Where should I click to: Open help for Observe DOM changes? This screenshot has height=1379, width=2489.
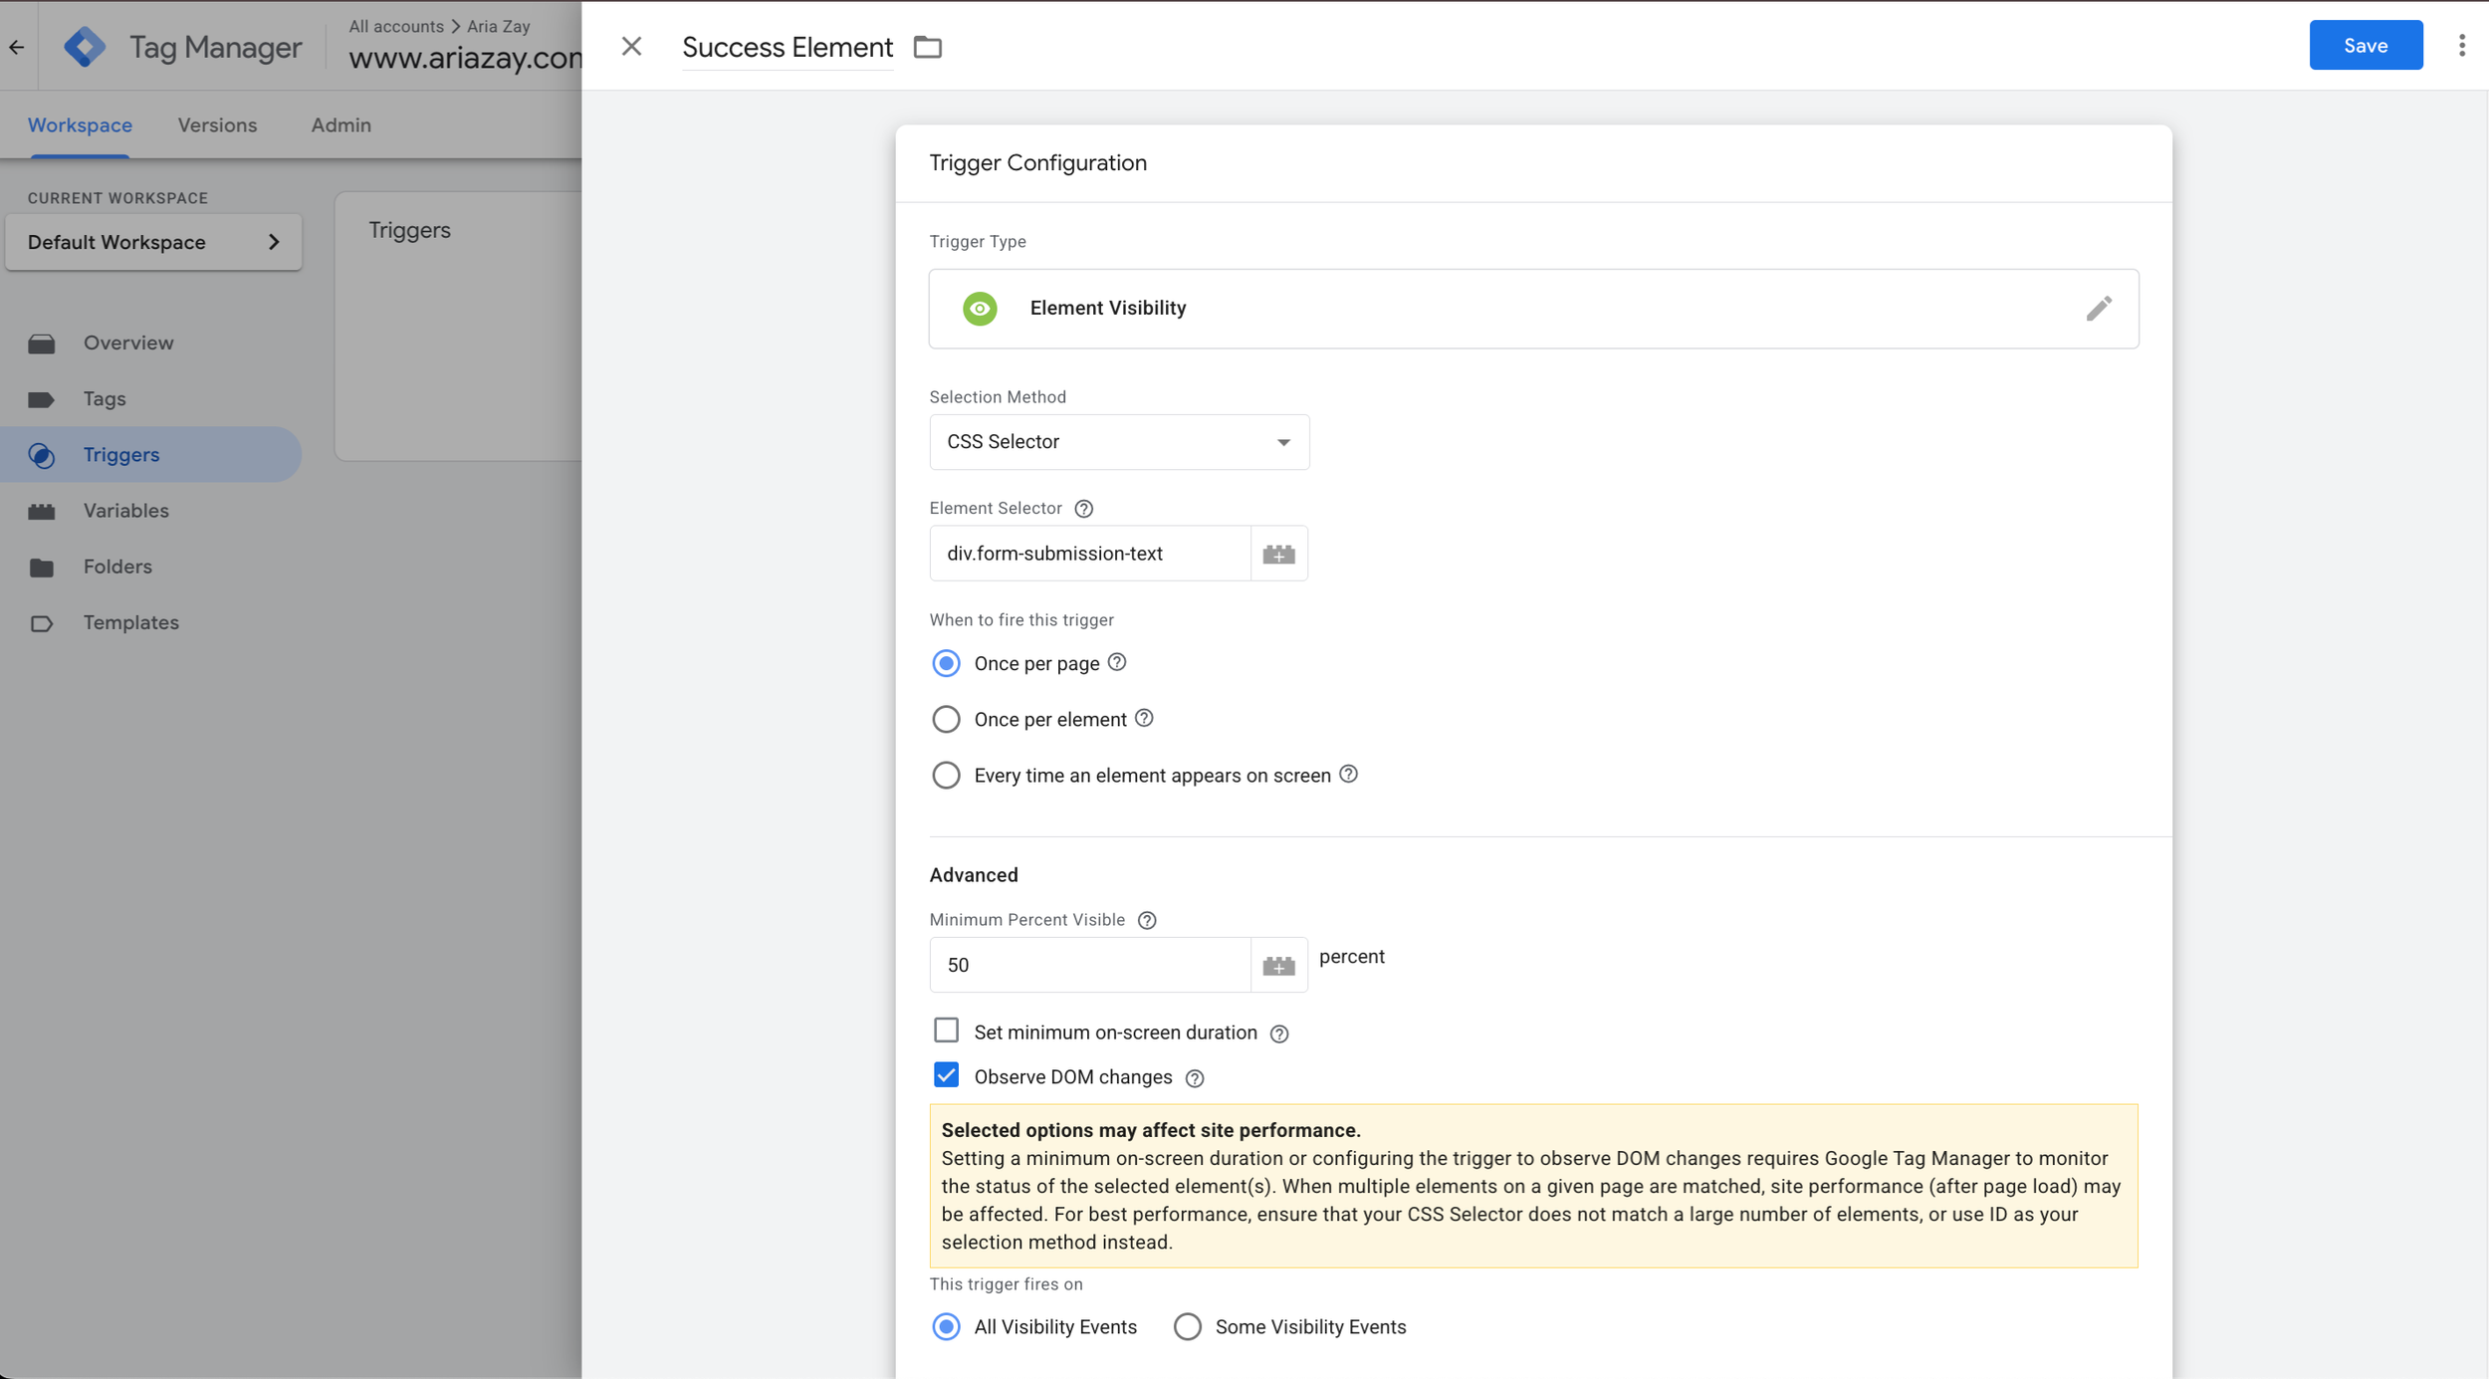[1195, 1078]
